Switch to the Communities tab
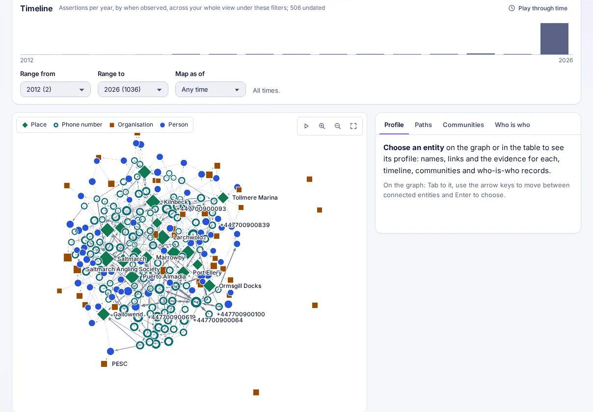593x412 pixels. coord(463,125)
